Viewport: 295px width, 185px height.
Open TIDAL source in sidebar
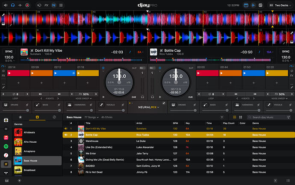[x=6, y=173]
